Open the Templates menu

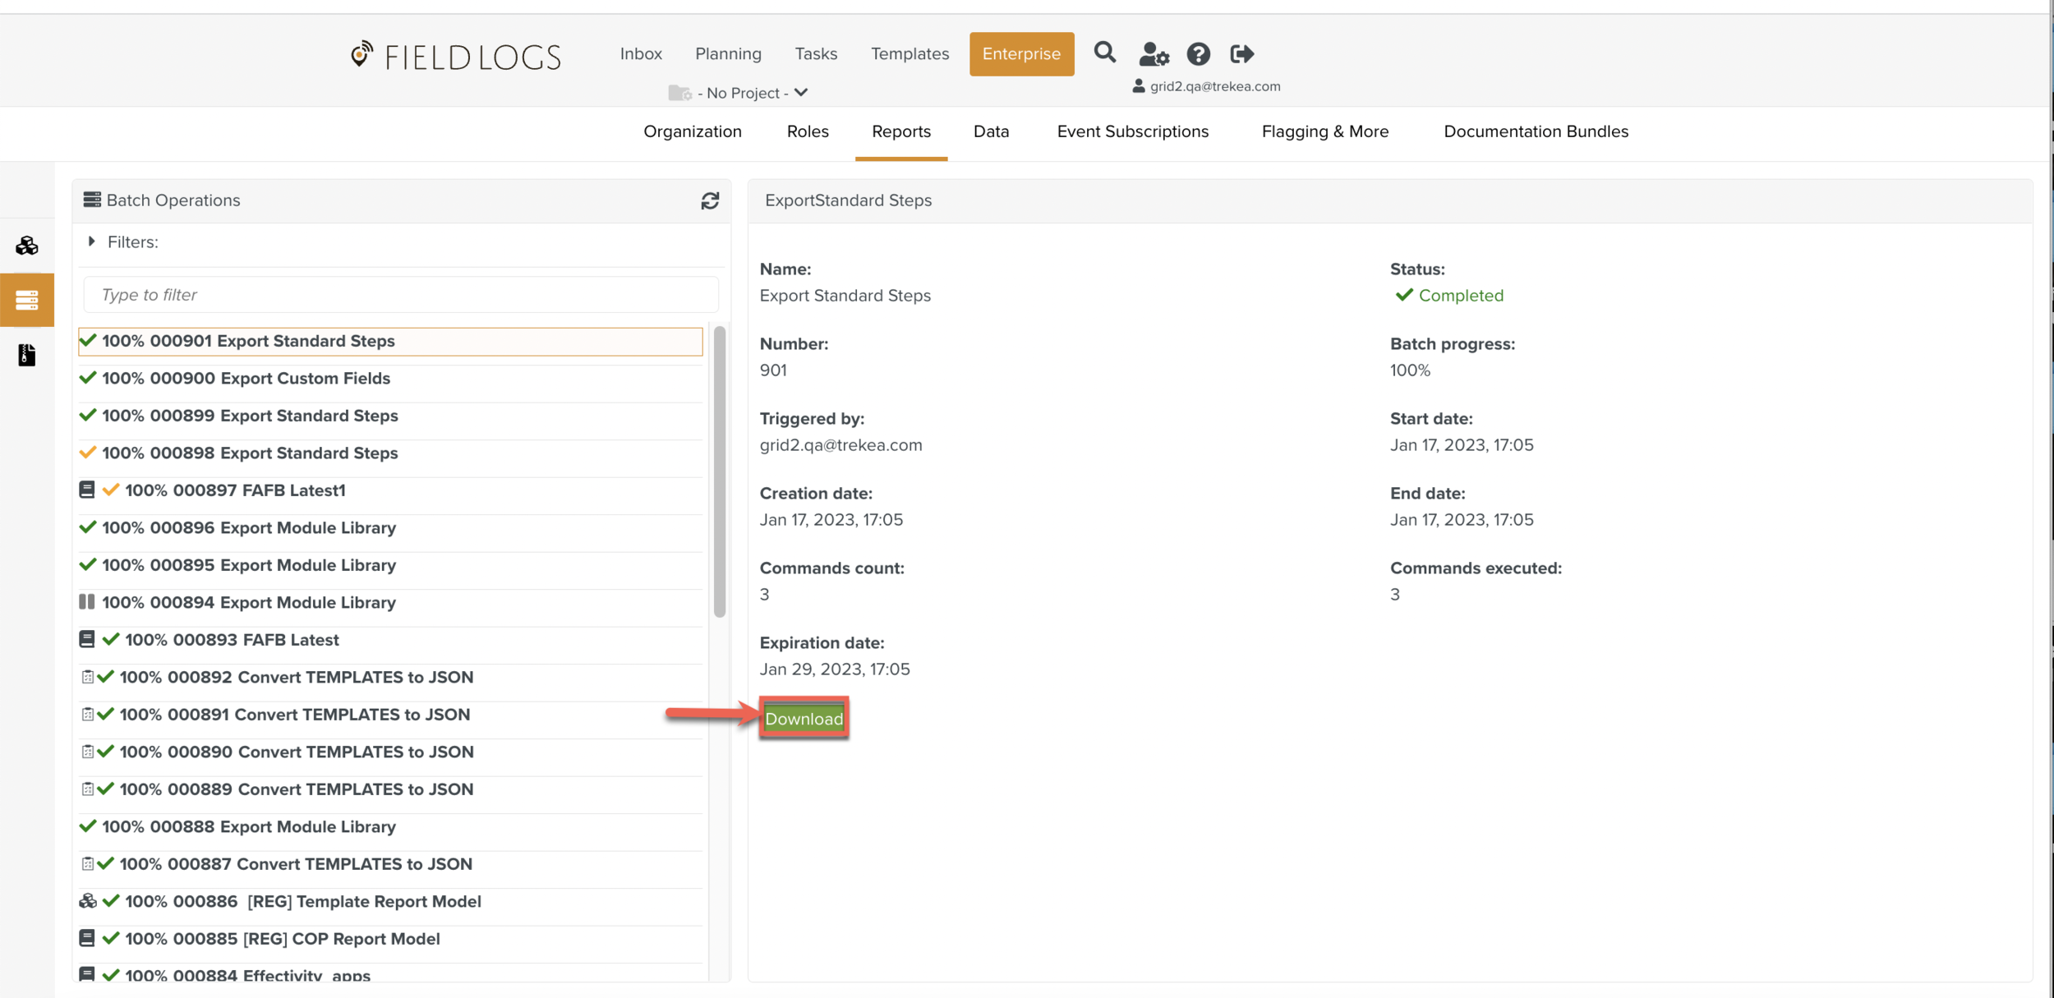point(909,53)
